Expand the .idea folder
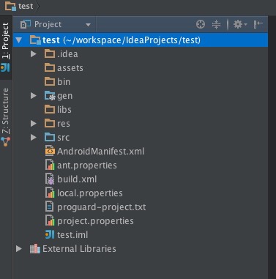The image size is (276, 279). tap(34, 53)
